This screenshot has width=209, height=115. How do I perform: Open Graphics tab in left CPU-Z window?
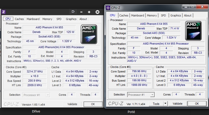(71, 19)
